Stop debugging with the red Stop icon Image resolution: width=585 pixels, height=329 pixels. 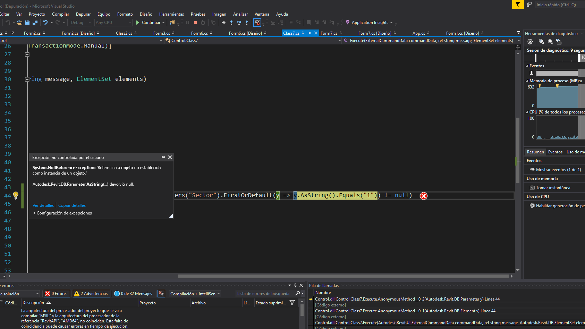(195, 23)
